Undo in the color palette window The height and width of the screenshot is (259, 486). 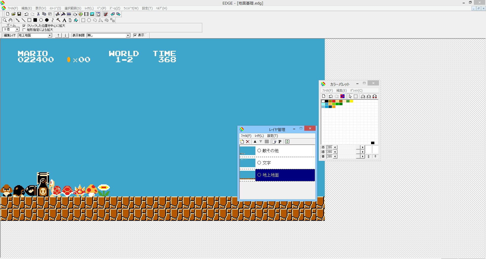coord(331,96)
